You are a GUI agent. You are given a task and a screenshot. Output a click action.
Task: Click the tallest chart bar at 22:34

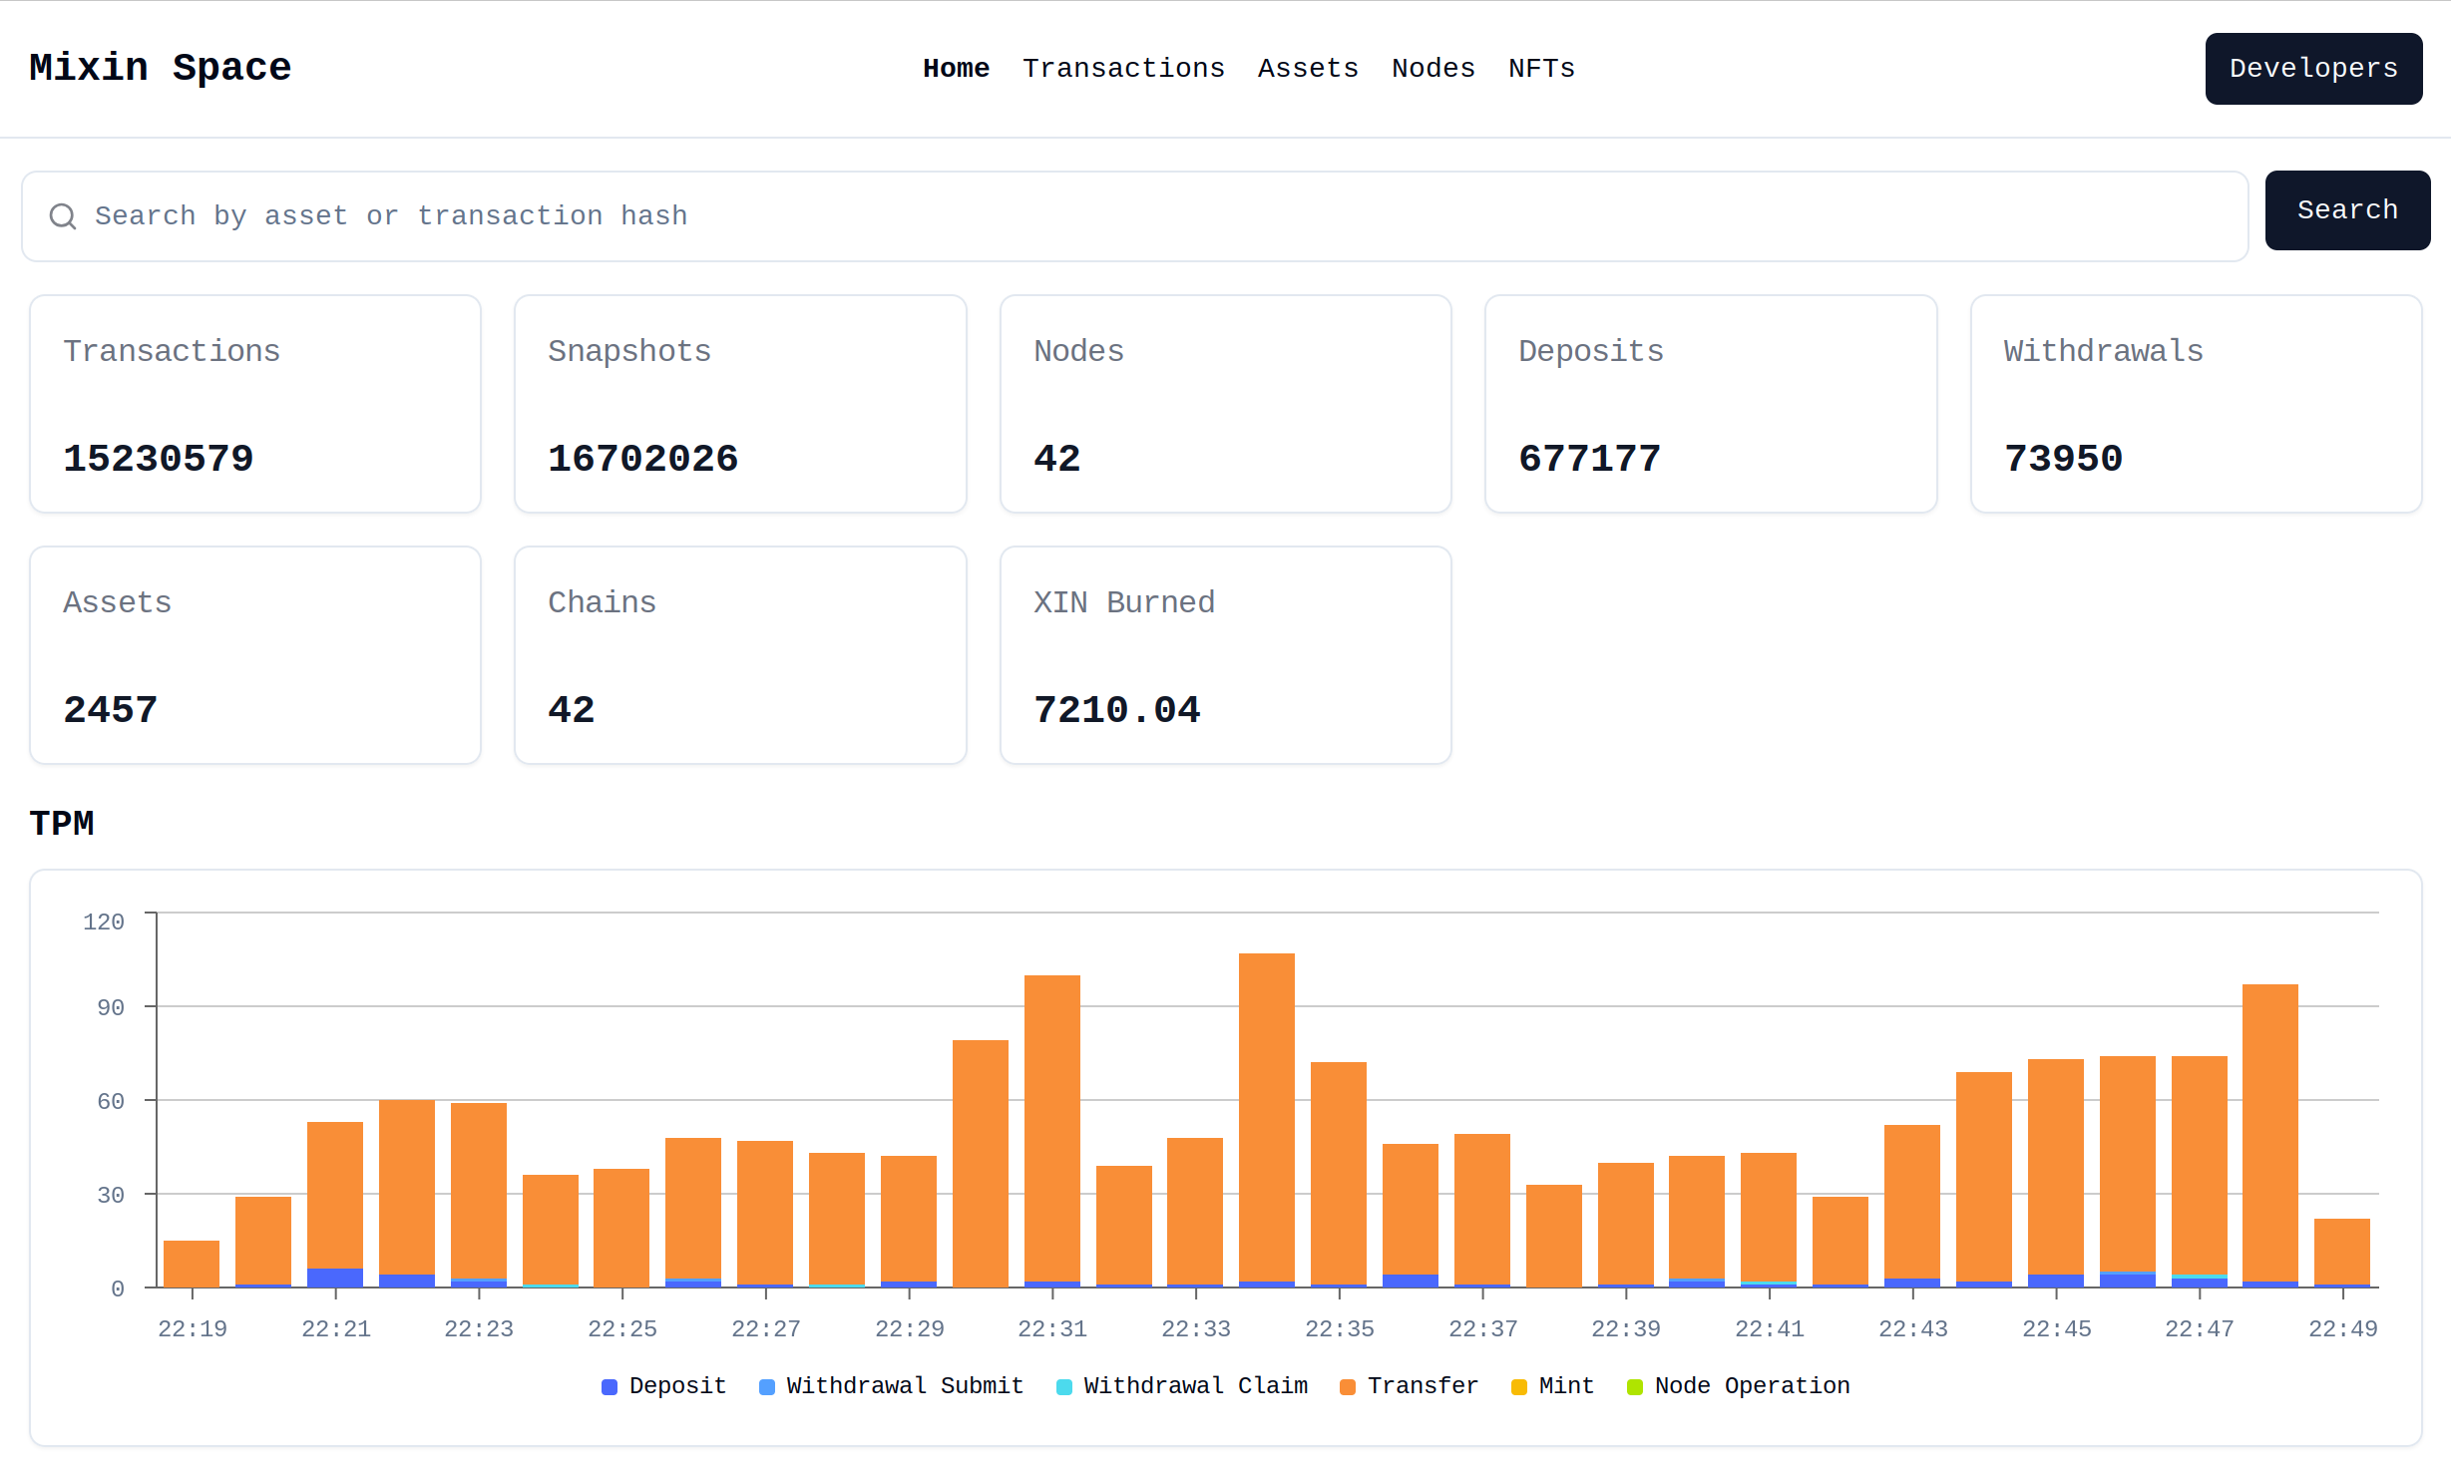(x=1267, y=1120)
